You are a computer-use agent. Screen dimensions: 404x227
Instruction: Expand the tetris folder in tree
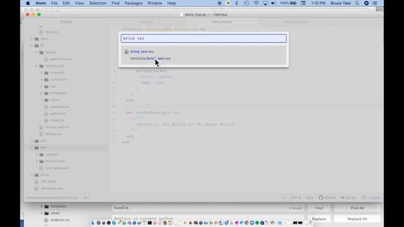tap(32, 175)
